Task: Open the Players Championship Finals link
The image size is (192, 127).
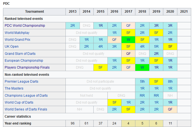Action: click(27, 67)
